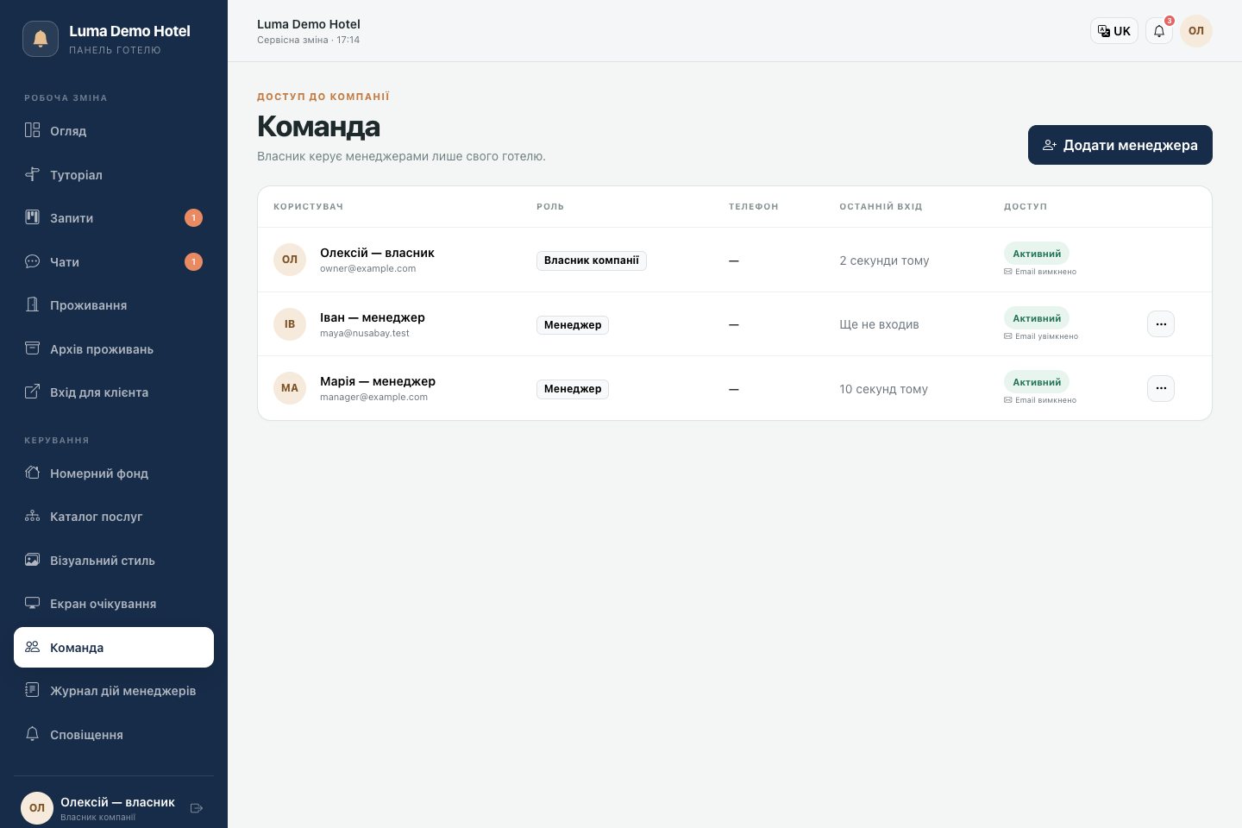Click the ОЛ avatar in Олексій's table row
Viewport: 1242px width, 828px height.
290,260
